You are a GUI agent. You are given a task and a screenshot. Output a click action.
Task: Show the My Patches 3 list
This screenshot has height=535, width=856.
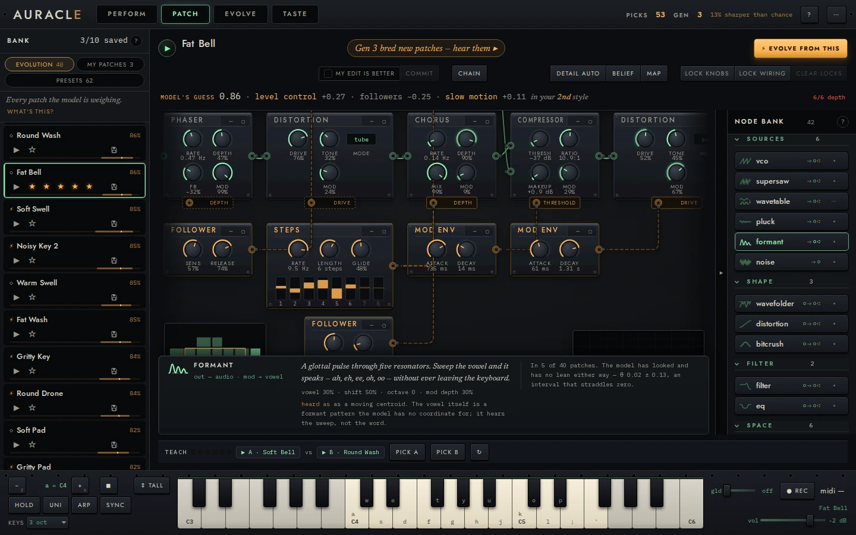click(x=110, y=64)
